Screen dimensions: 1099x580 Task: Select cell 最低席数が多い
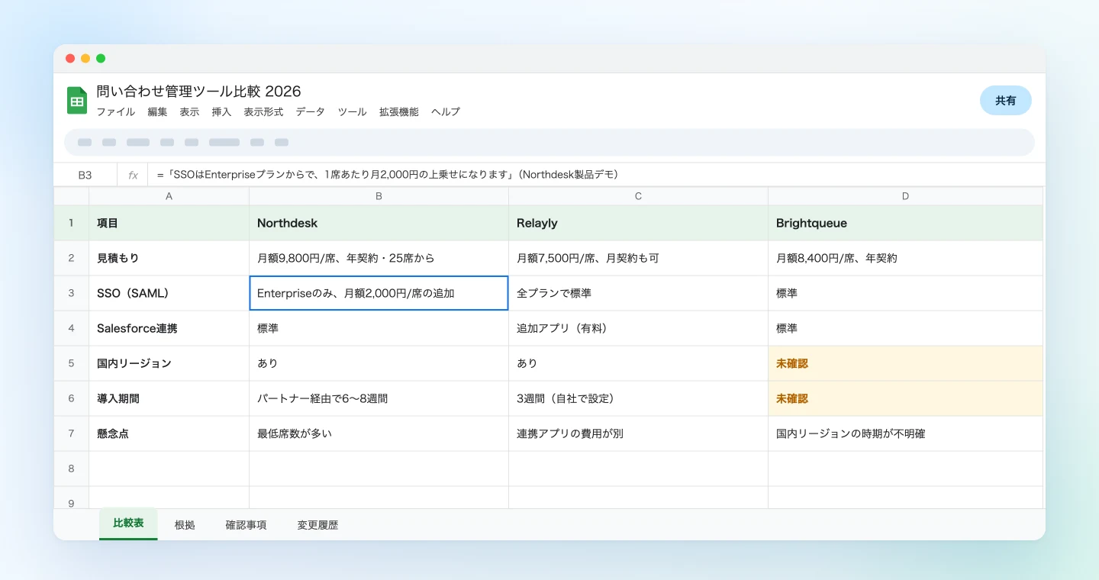pos(379,434)
